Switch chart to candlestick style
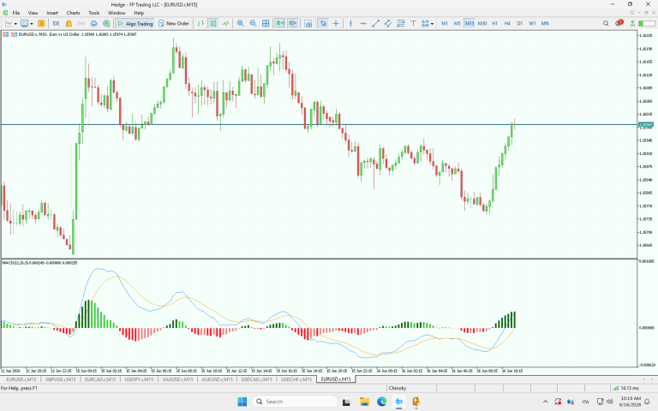This screenshot has height=411, width=658. tap(213, 23)
